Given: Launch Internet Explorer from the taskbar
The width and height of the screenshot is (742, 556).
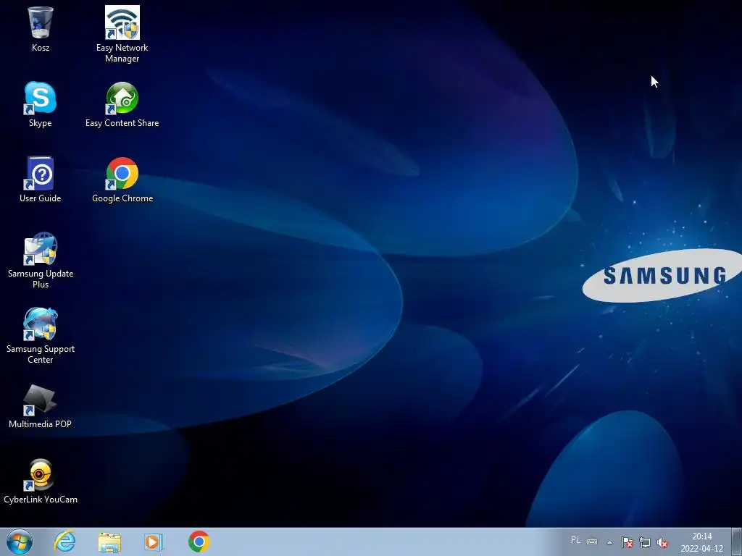Looking at the screenshot, I should pyautogui.click(x=64, y=542).
